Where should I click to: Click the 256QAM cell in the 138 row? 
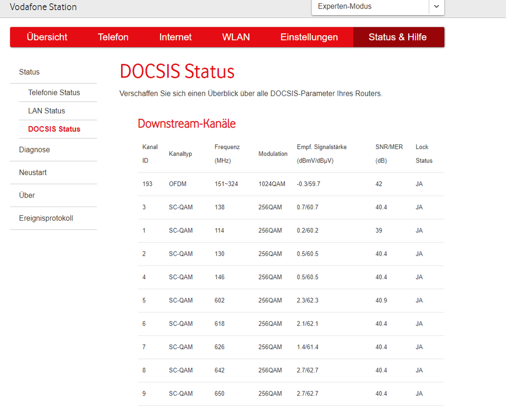(270, 207)
